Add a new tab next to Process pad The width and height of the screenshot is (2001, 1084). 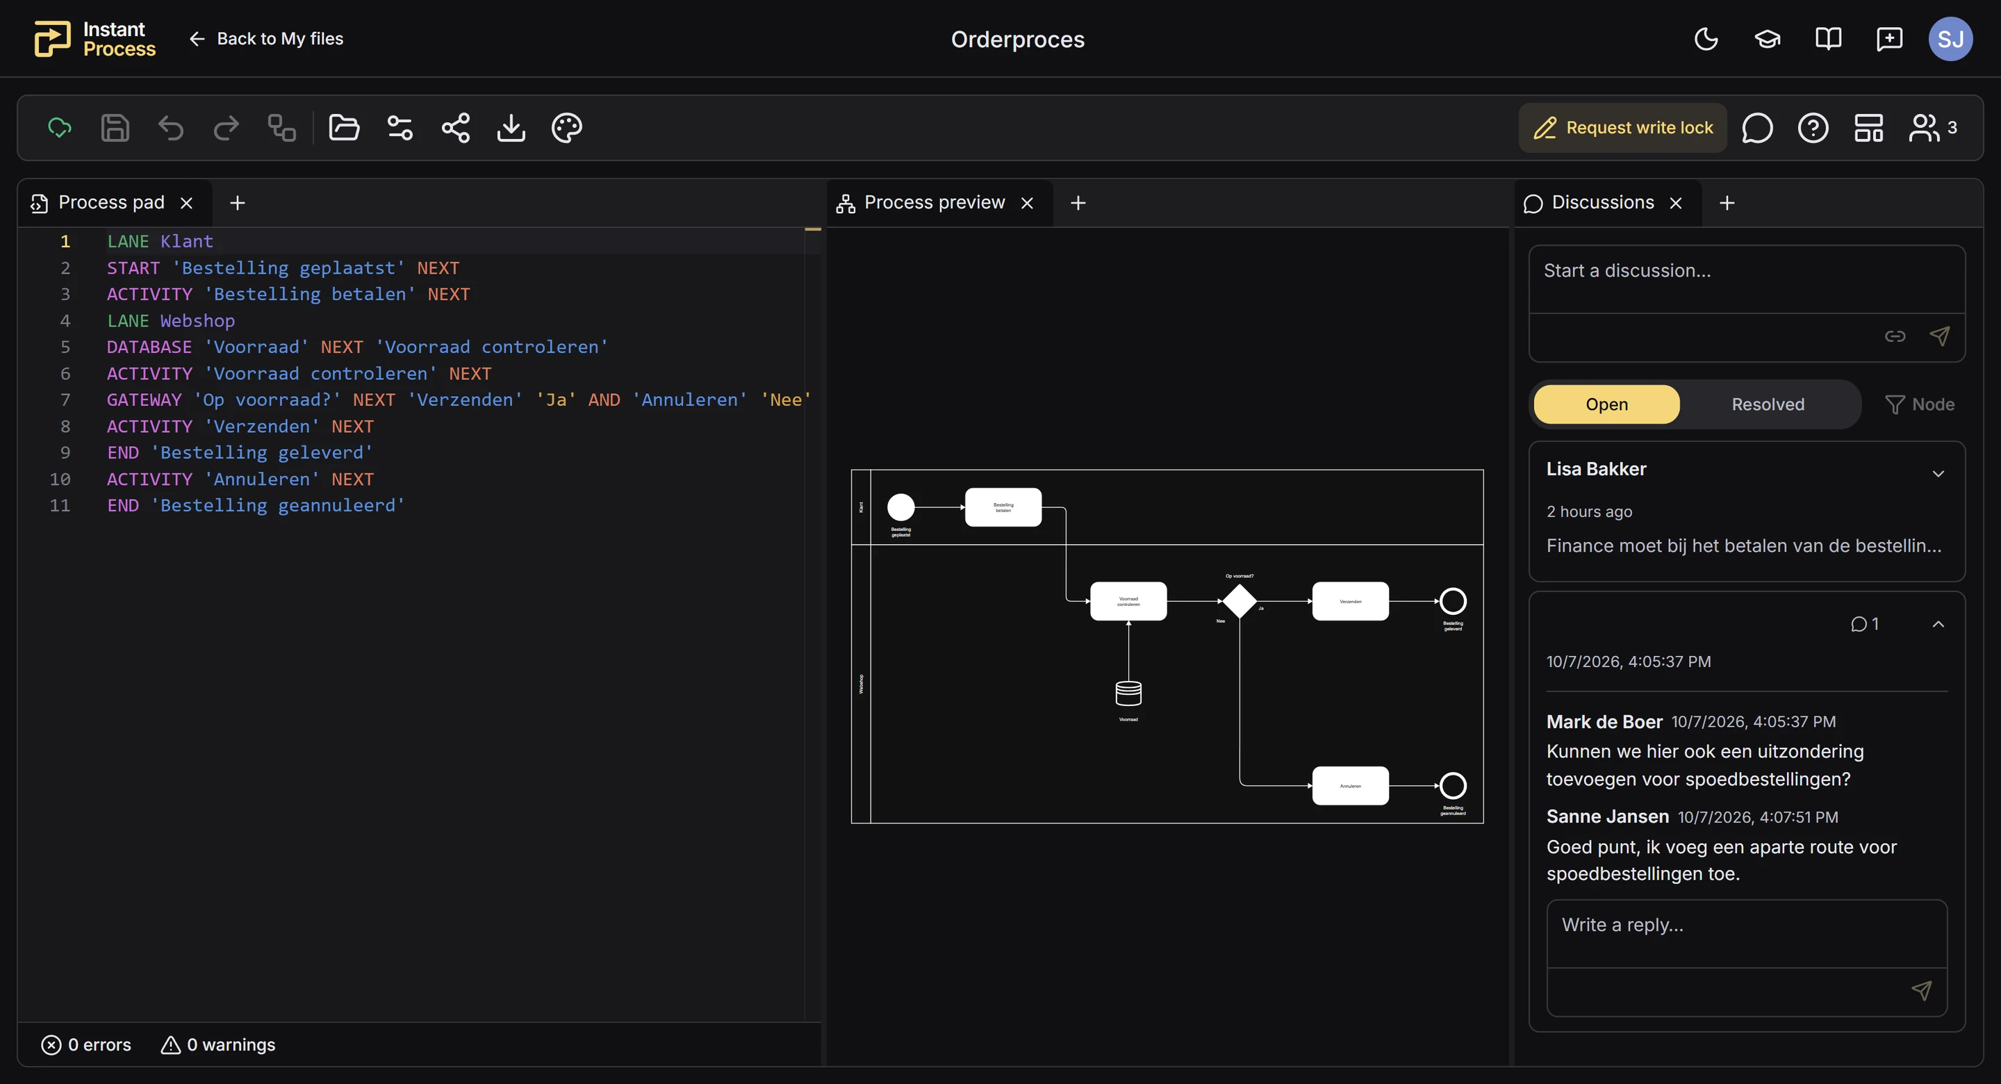click(x=238, y=203)
